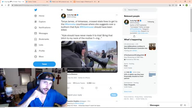Click the Search Twitter field
The height and width of the screenshot is (108, 192).
coord(140,10)
